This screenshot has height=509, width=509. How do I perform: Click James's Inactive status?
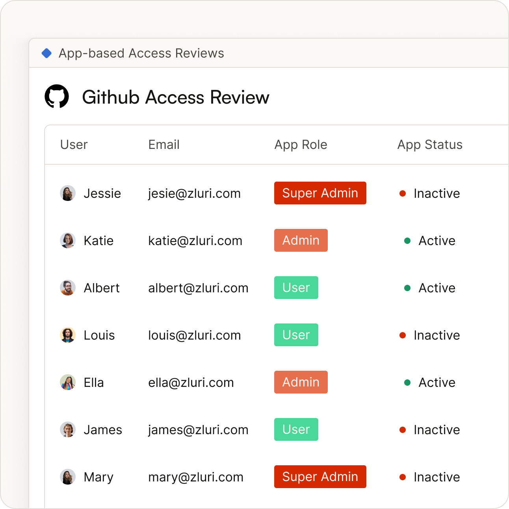coord(430,430)
